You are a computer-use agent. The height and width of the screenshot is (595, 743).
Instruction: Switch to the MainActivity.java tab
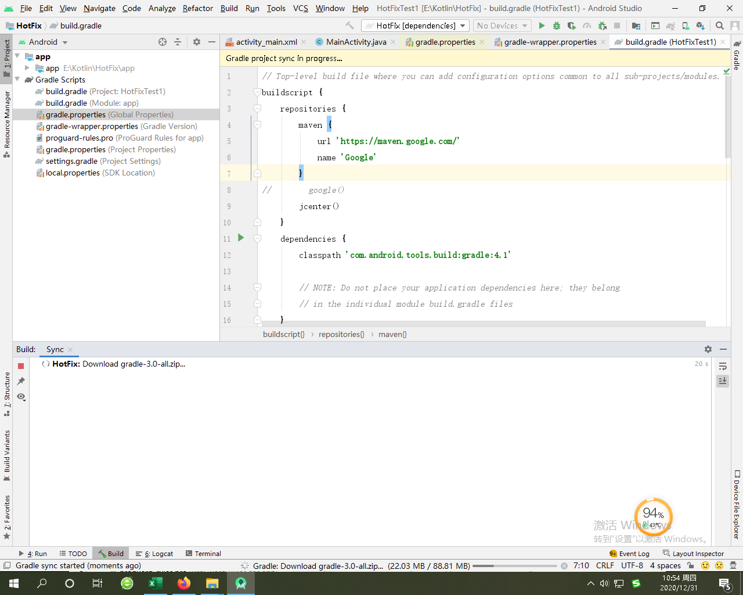(356, 42)
